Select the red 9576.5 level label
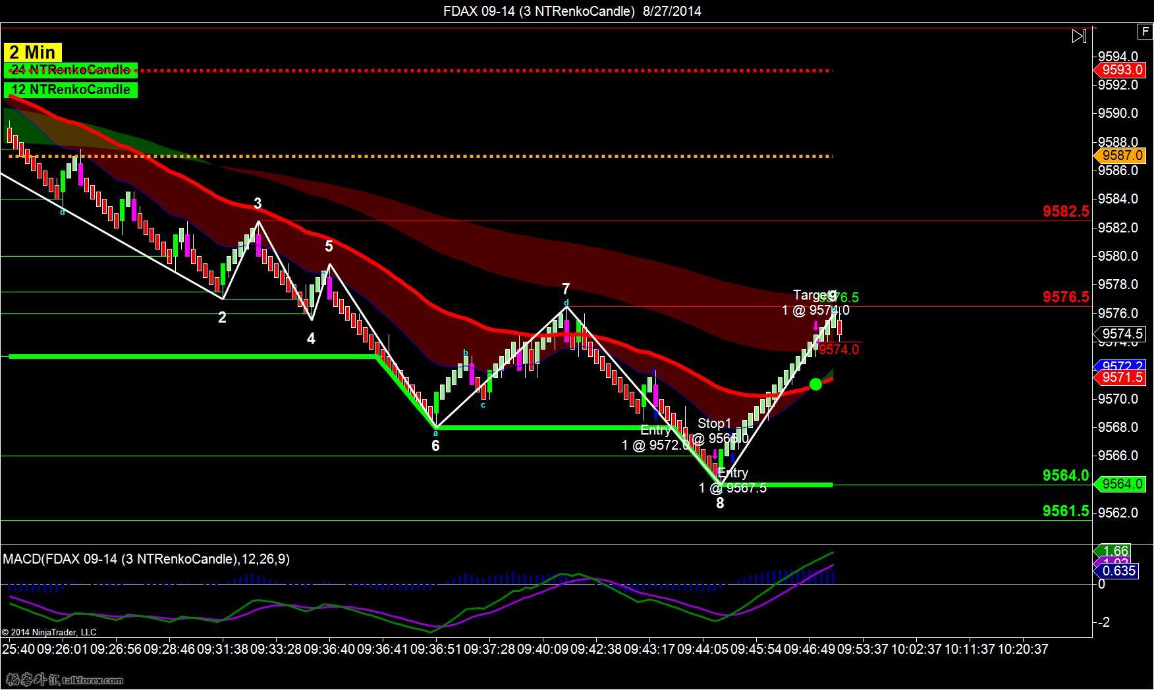This screenshot has width=1154, height=690. pyautogui.click(x=1066, y=297)
